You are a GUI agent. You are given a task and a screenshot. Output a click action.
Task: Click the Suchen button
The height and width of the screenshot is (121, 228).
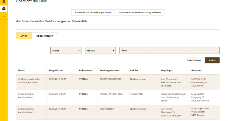click(x=212, y=60)
